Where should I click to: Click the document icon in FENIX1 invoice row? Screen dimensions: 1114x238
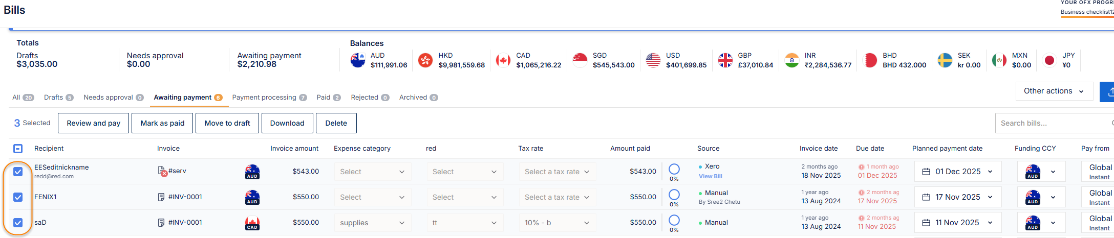[161, 197]
